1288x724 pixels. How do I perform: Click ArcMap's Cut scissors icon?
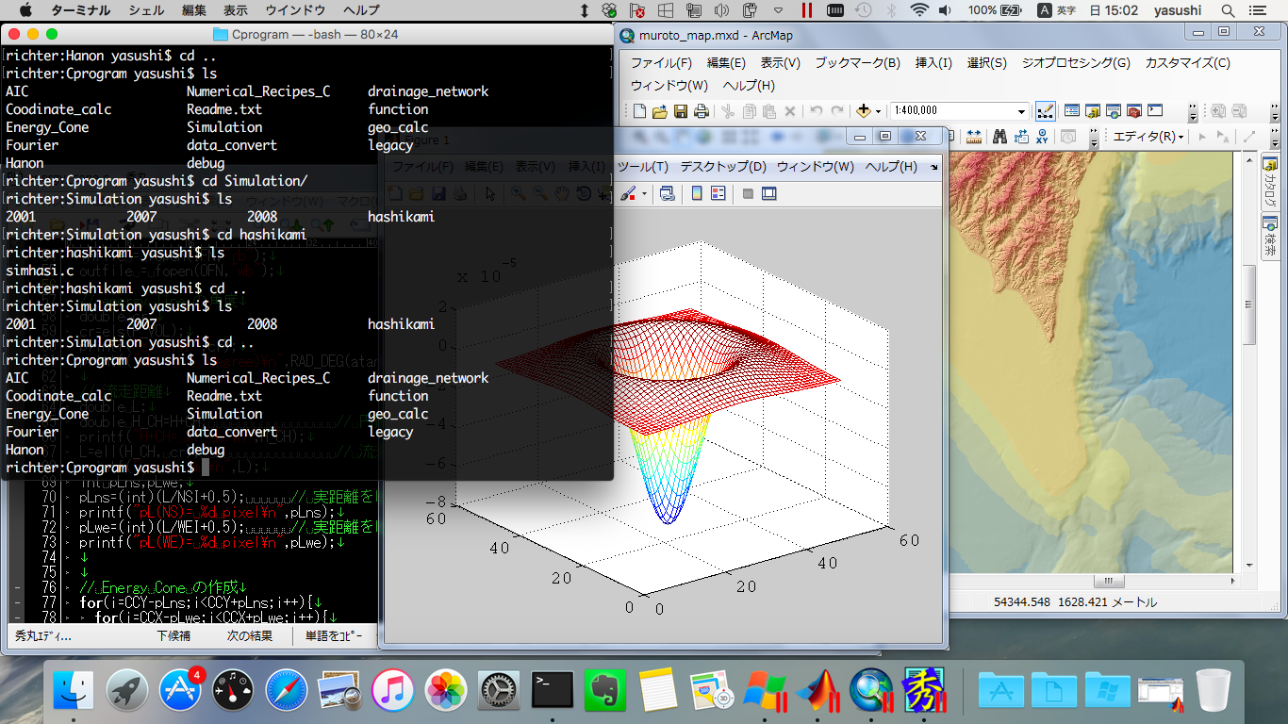(728, 111)
